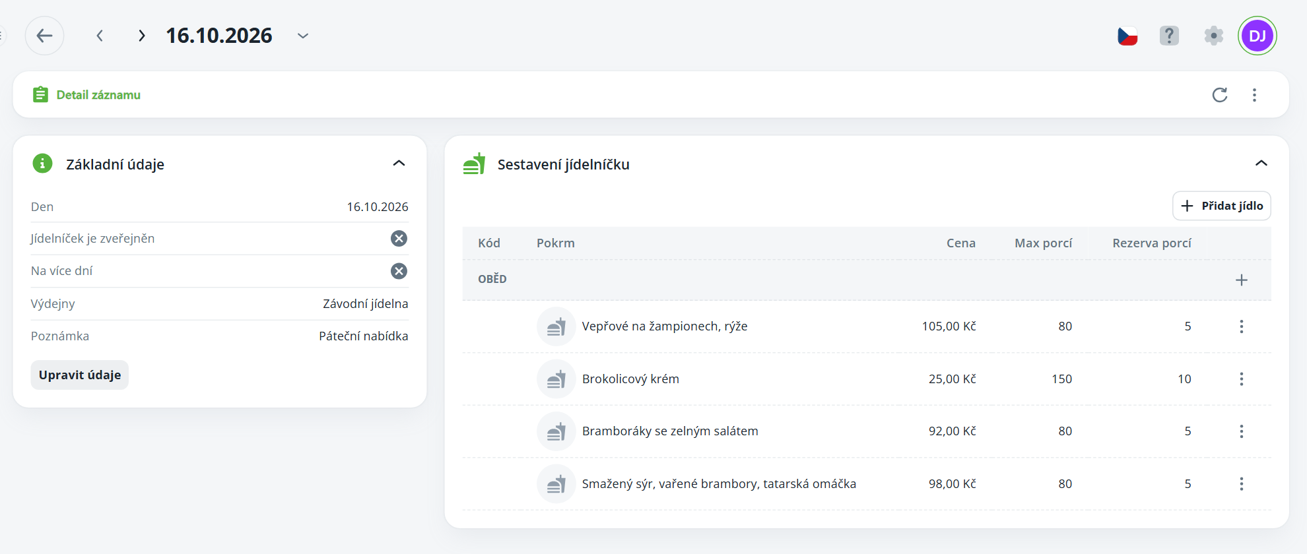Go to previous day with left chevron

100,36
